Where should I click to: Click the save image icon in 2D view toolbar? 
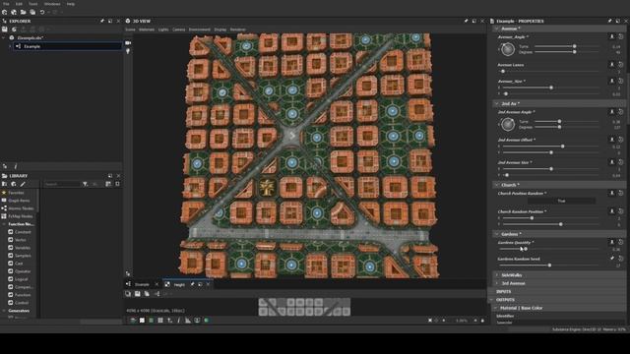138,294
